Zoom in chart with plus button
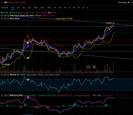 click(x=94, y=67)
